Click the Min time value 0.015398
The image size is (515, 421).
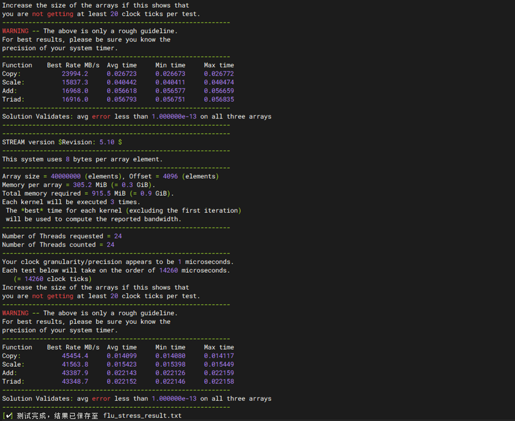click(170, 364)
